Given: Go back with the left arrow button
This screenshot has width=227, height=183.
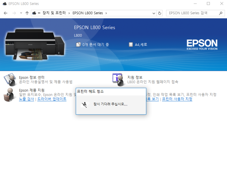Looking at the screenshot, I should point(5,13).
